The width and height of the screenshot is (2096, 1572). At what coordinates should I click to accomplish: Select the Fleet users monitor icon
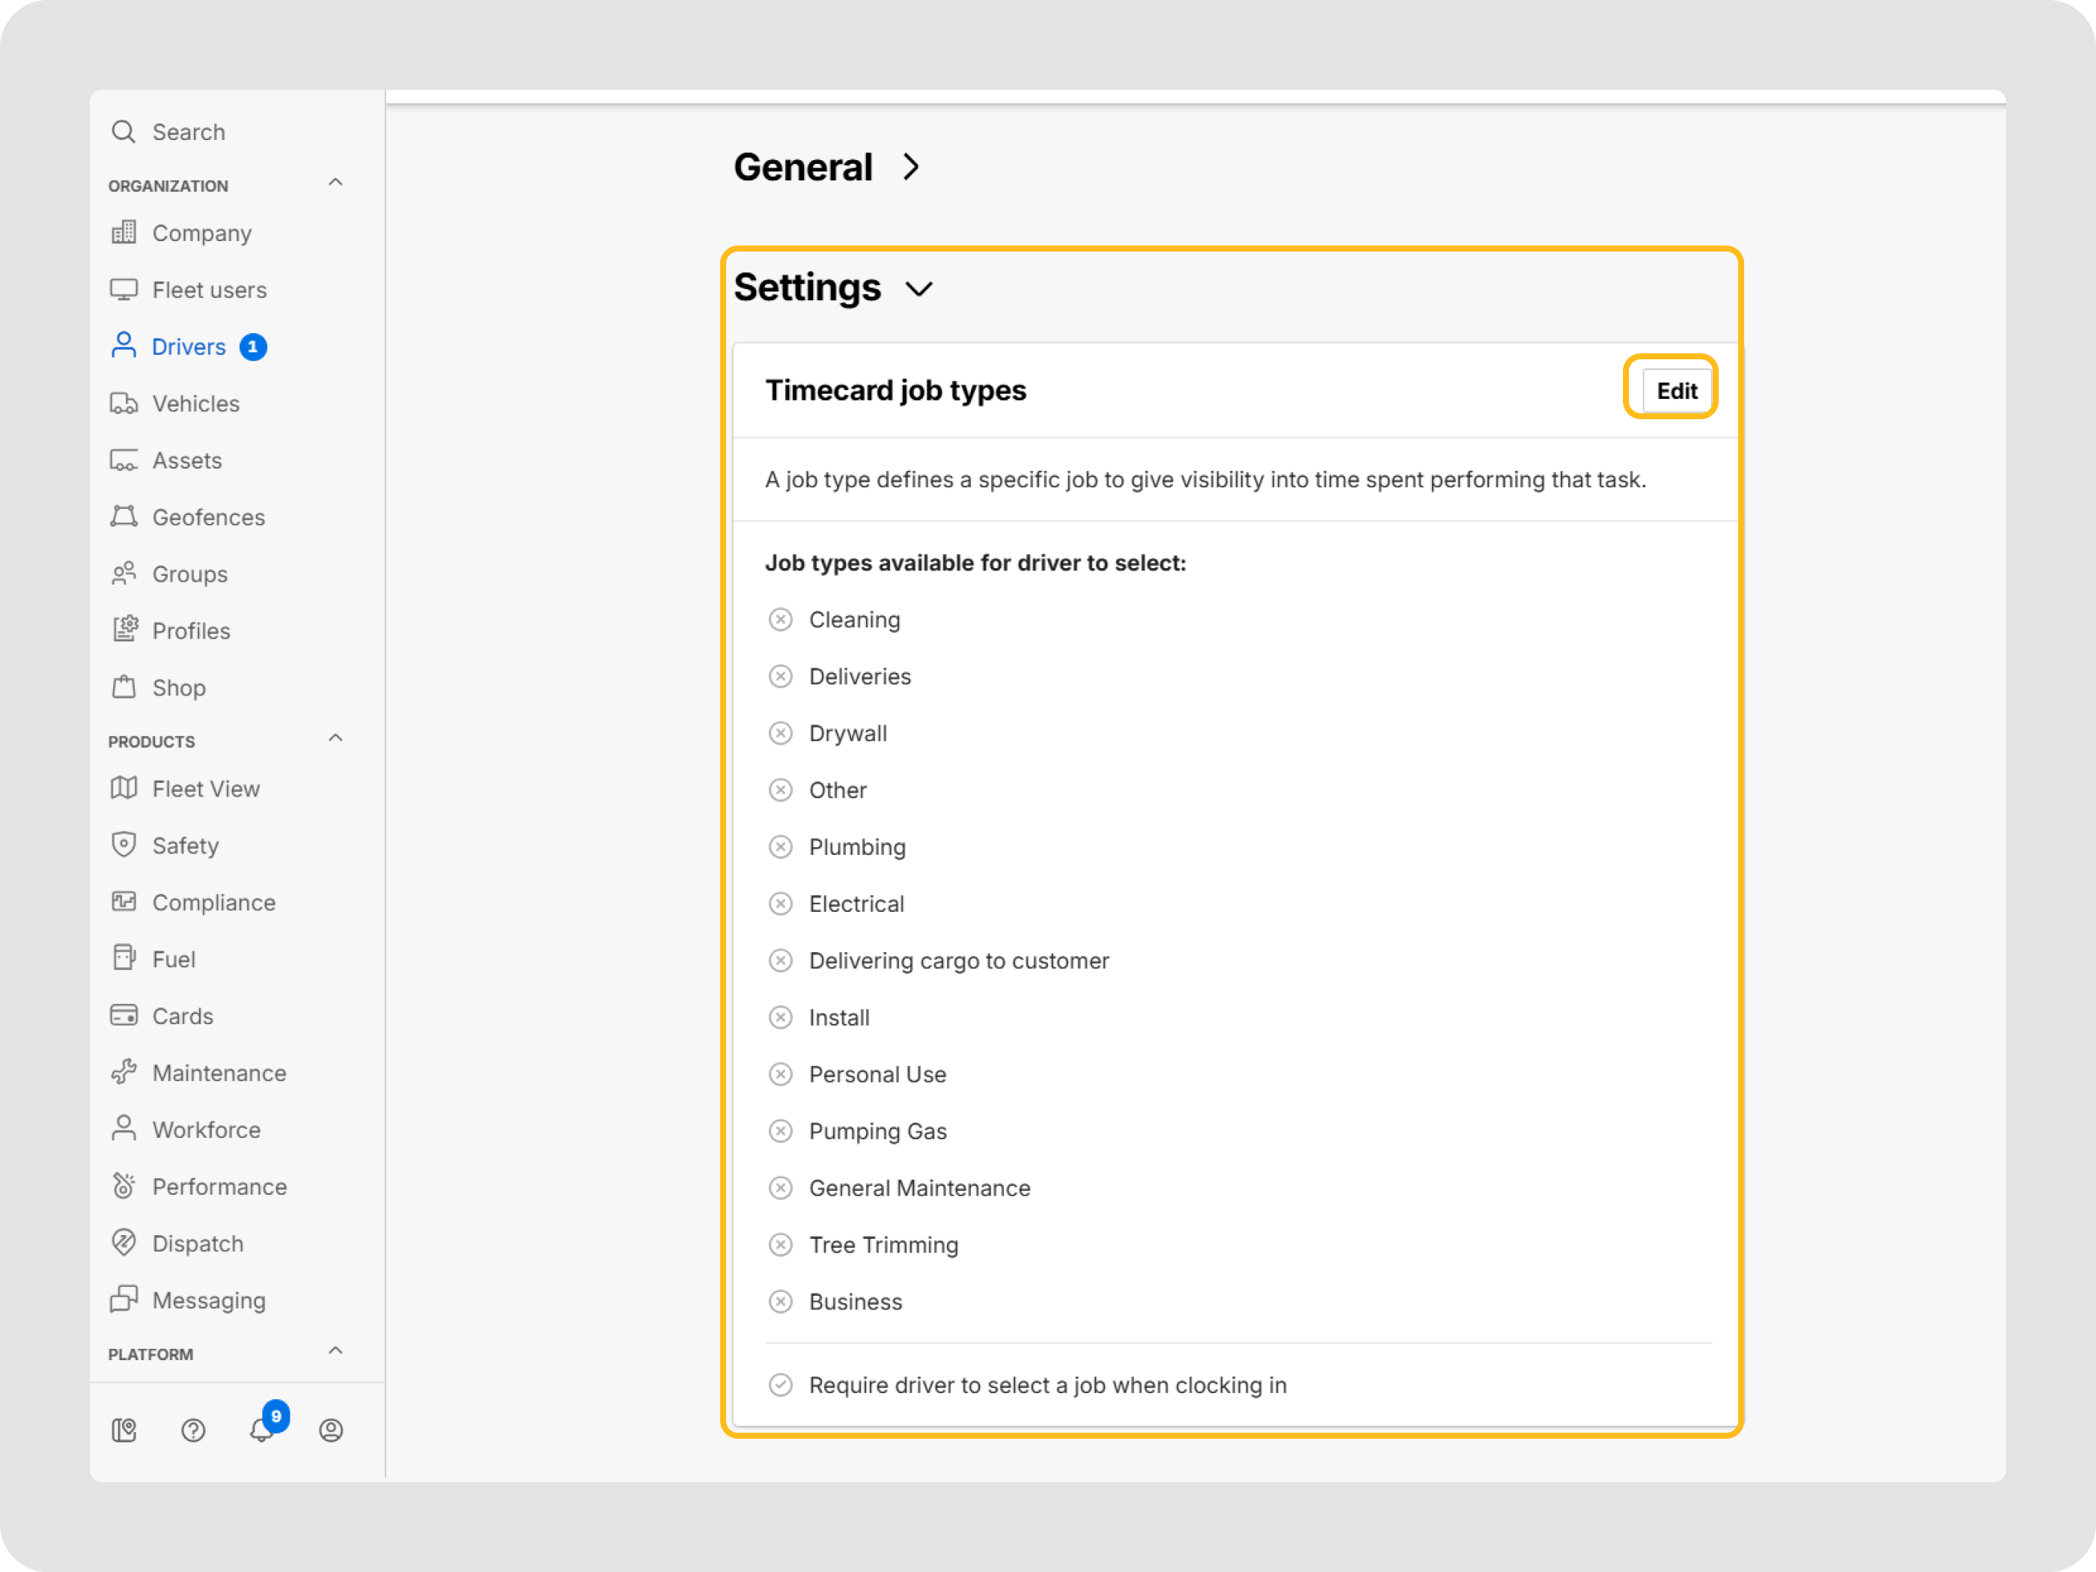click(x=124, y=289)
